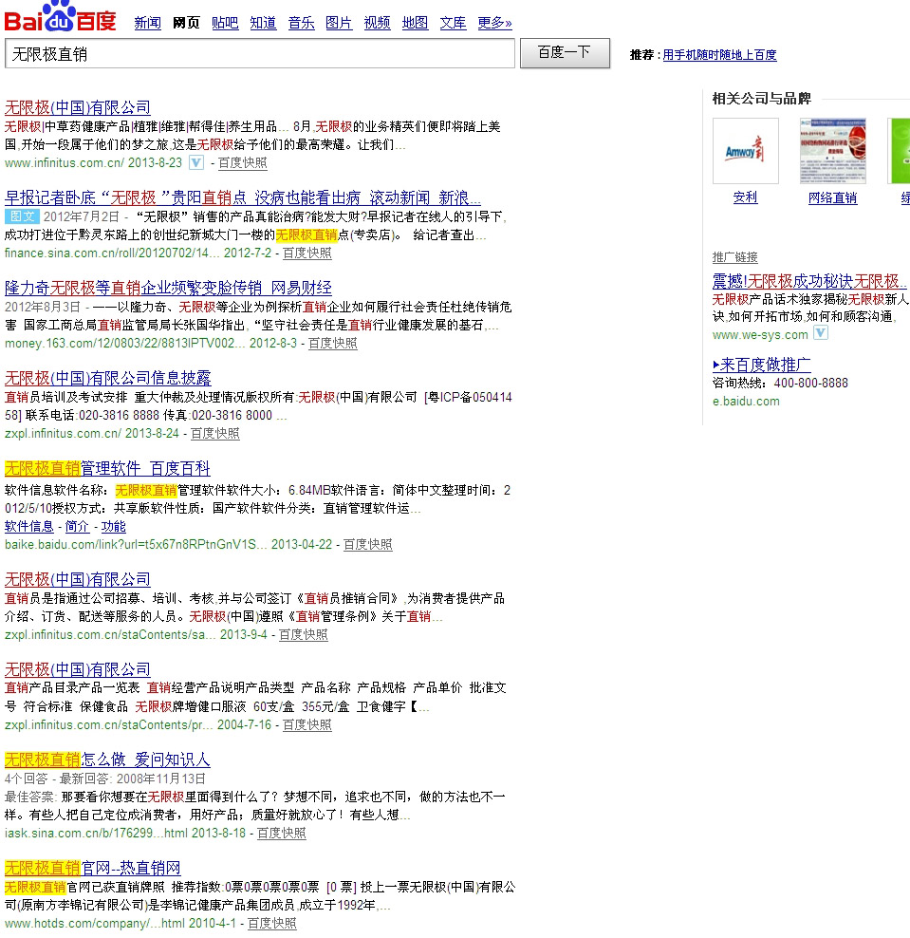Click the 用手机随时随地上百度 link
This screenshot has width=910, height=938.
coord(719,55)
